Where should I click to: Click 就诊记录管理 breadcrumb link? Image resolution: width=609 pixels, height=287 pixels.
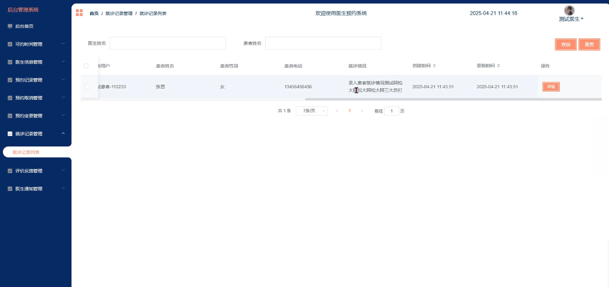click(x=119, y=13)
